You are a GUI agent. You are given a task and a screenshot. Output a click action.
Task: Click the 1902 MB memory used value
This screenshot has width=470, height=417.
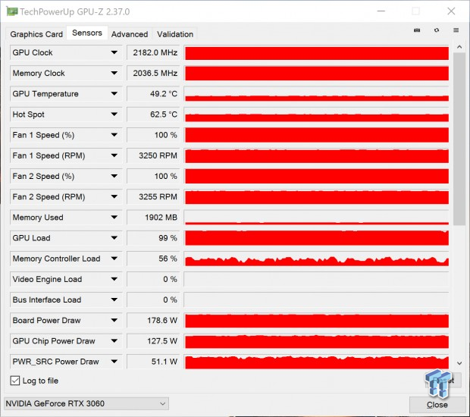pyautogui.click(x=153, y=218)
